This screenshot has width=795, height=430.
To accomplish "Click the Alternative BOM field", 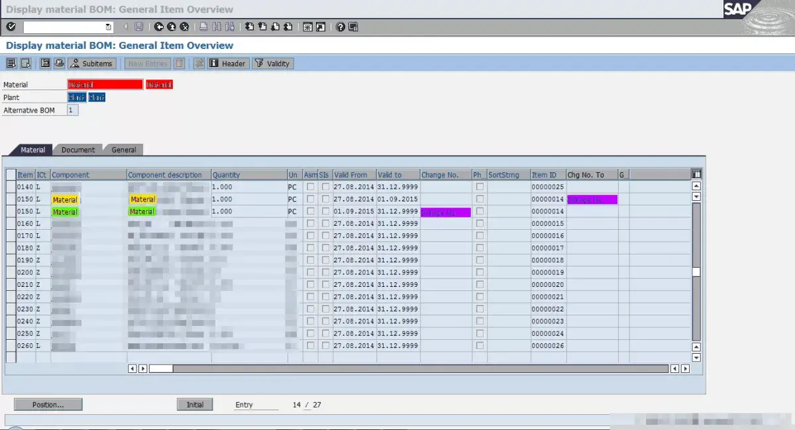I will [x=73, y=110].
